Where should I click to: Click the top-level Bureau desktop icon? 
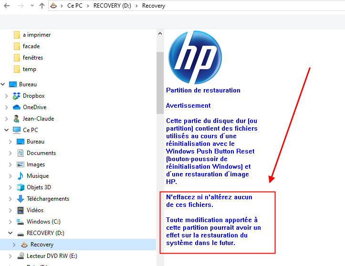click(13, 84)
